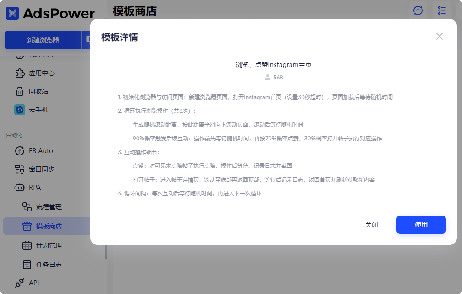Click the 关闭 button in the dialog
Image resolution: width=462 pixels, height=294 pixels.
tap(371, 225)
